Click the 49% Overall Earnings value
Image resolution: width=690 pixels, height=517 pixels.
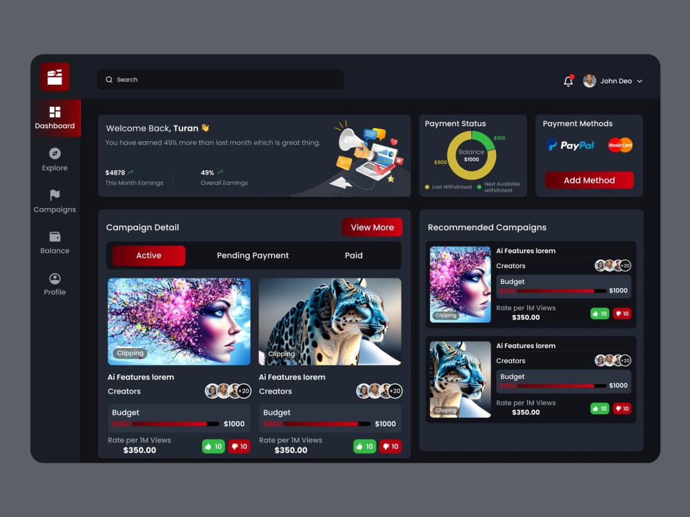click(x=207, y=173)
